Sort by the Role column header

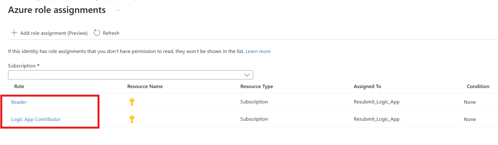click(19, 87)
